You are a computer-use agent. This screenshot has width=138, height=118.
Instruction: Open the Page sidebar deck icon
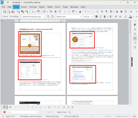point(135,43)
